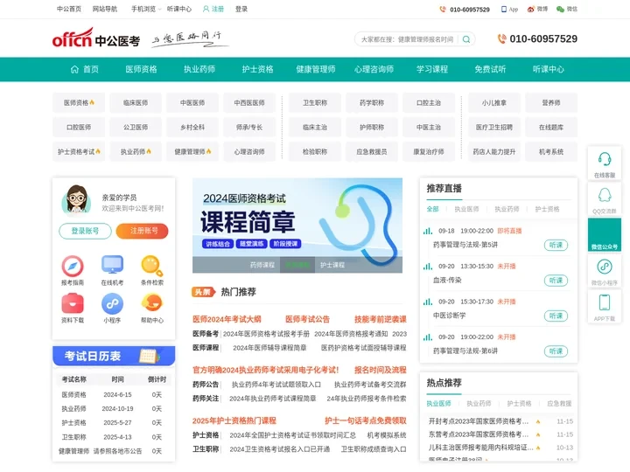Image resolution: width=630 pixels, height=472 pixels.
Task: Click 听课 for 药事管理与法规-第5讲
Action: click(x=556, y=245)
